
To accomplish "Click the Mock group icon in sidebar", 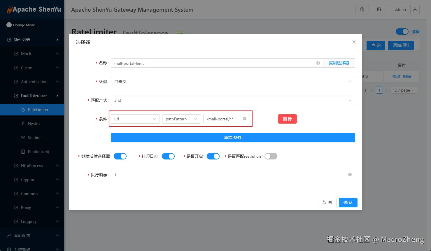I will (x=16, y=54).
